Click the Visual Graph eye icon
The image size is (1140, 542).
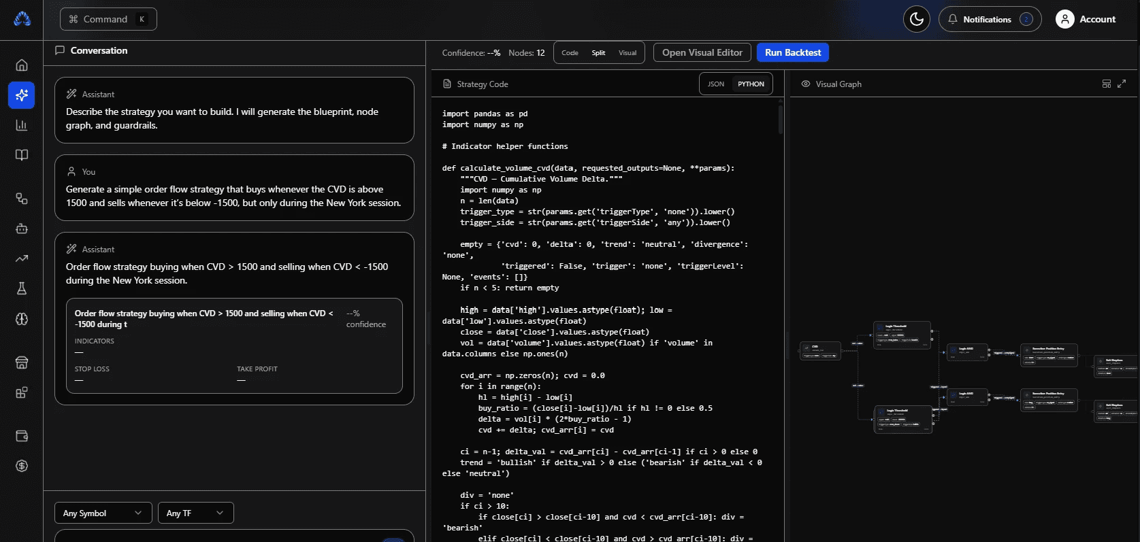pos(806,84)
